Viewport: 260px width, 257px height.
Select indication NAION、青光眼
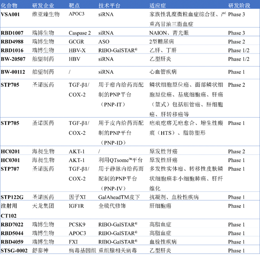(169, 33)
